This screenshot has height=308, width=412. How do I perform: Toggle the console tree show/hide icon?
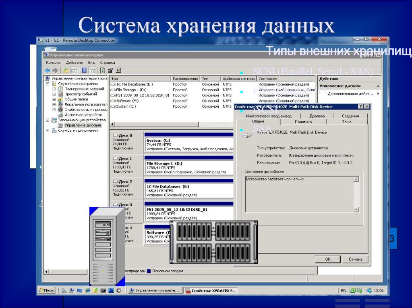tap(74, 70)
